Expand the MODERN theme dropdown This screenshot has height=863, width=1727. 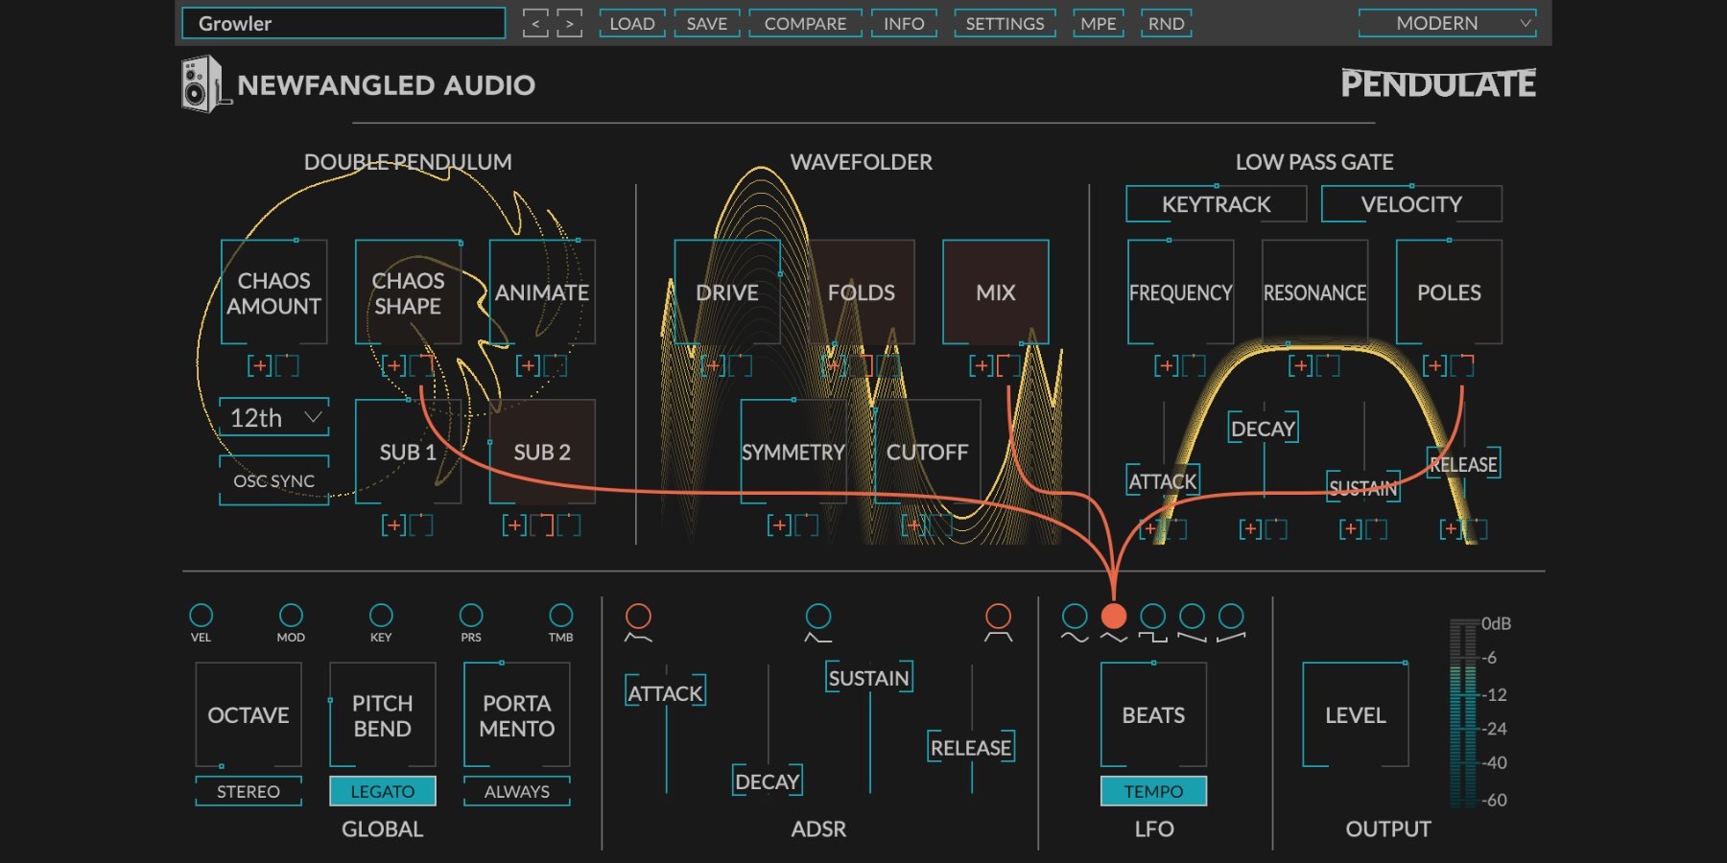(1447, 23)
